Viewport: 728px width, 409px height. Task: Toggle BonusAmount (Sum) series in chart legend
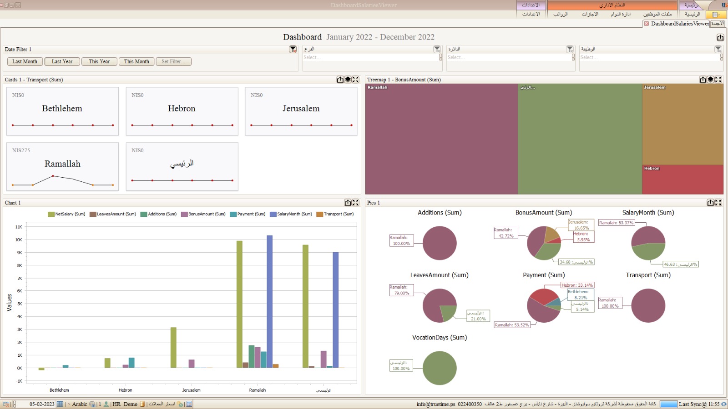click(203, 214)
